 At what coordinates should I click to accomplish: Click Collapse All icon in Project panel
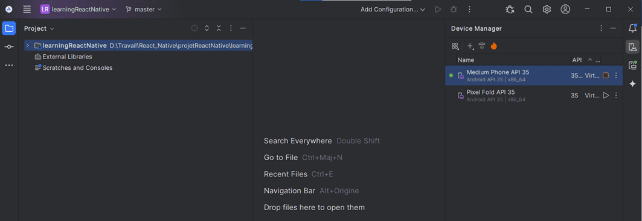[x=219, y=28]
